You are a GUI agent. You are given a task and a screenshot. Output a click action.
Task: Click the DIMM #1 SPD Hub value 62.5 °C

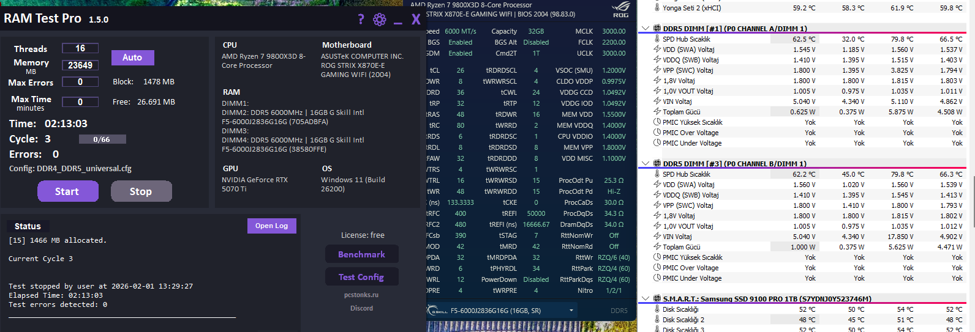click(x=804, y=39)
